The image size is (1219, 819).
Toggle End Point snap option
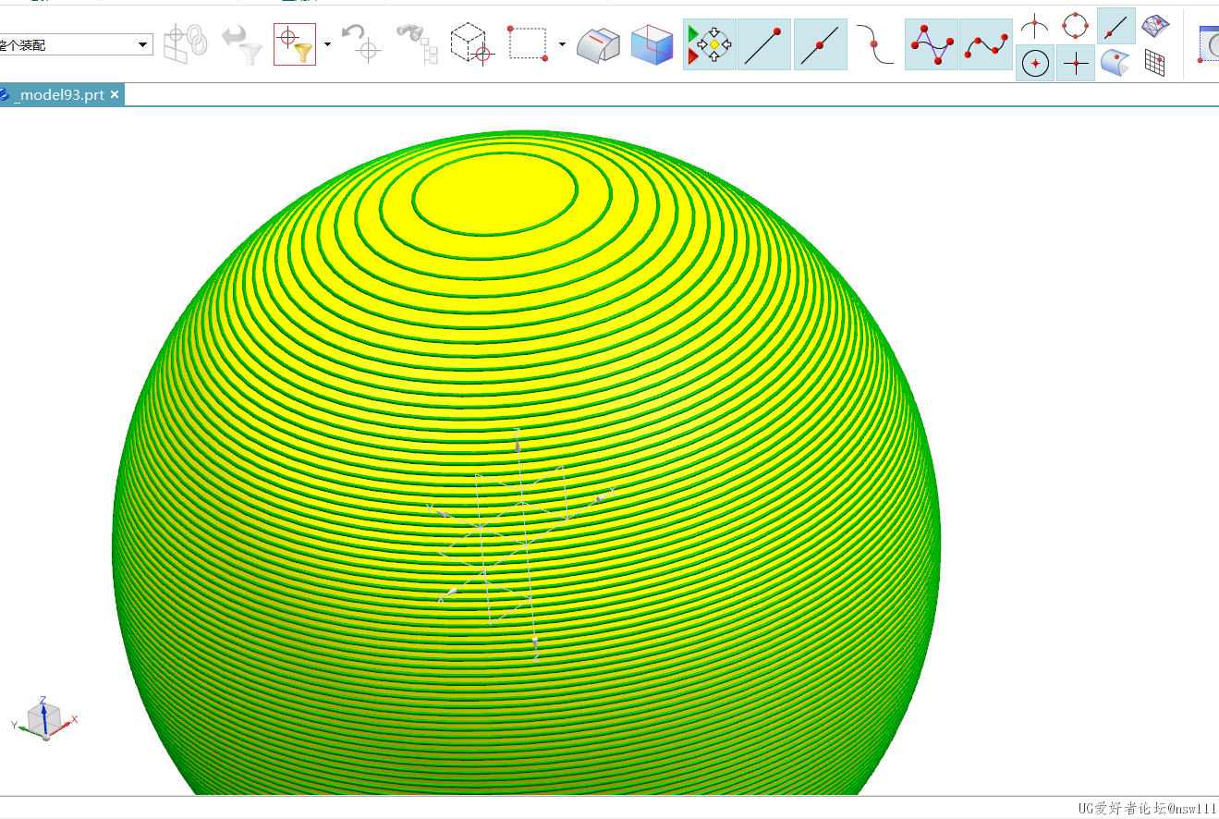point(764,44)
